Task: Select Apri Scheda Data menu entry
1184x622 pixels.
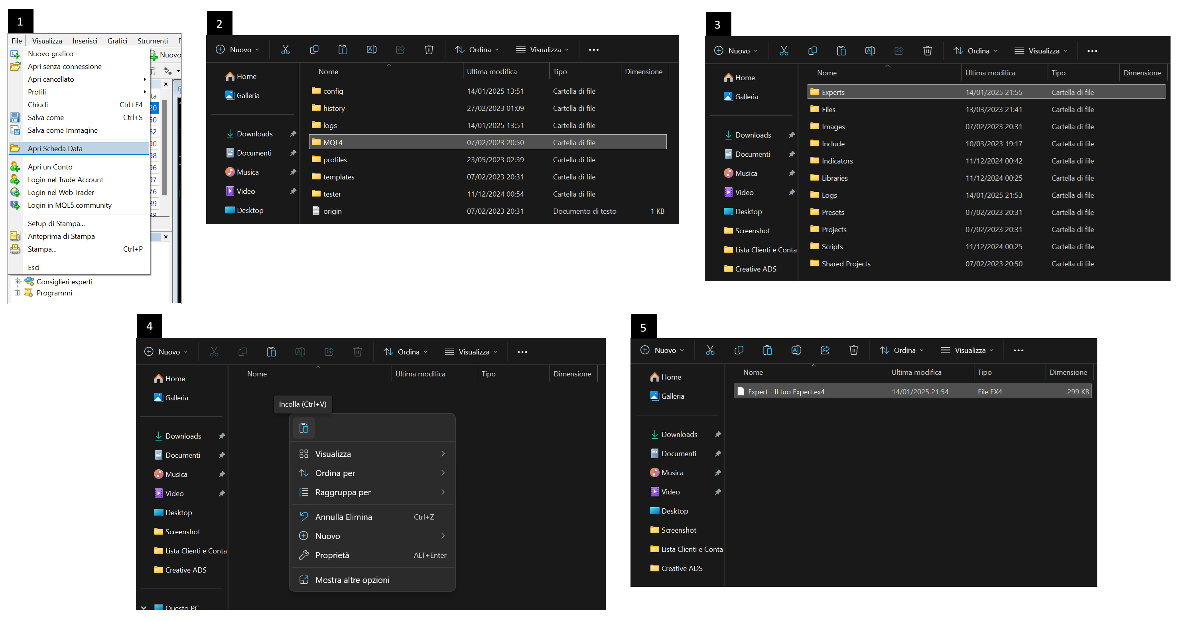Action: click(55, 148)
